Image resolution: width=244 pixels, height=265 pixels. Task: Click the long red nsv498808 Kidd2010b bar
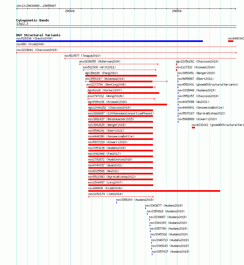(x=154, y=191)
